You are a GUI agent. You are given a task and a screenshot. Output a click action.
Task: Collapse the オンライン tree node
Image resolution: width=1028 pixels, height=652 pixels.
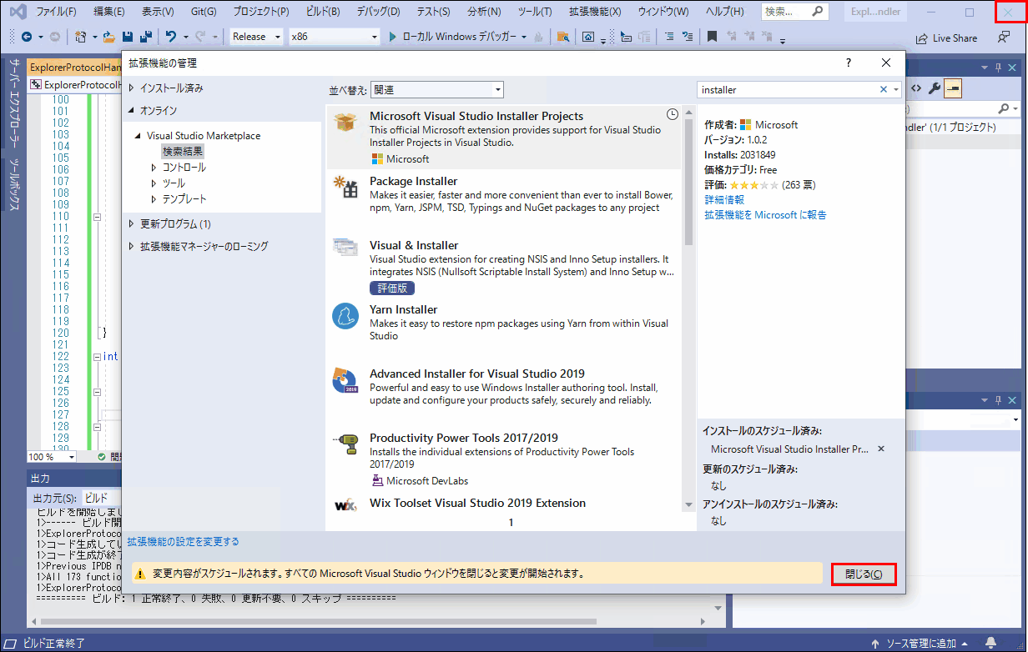[131, 111]
